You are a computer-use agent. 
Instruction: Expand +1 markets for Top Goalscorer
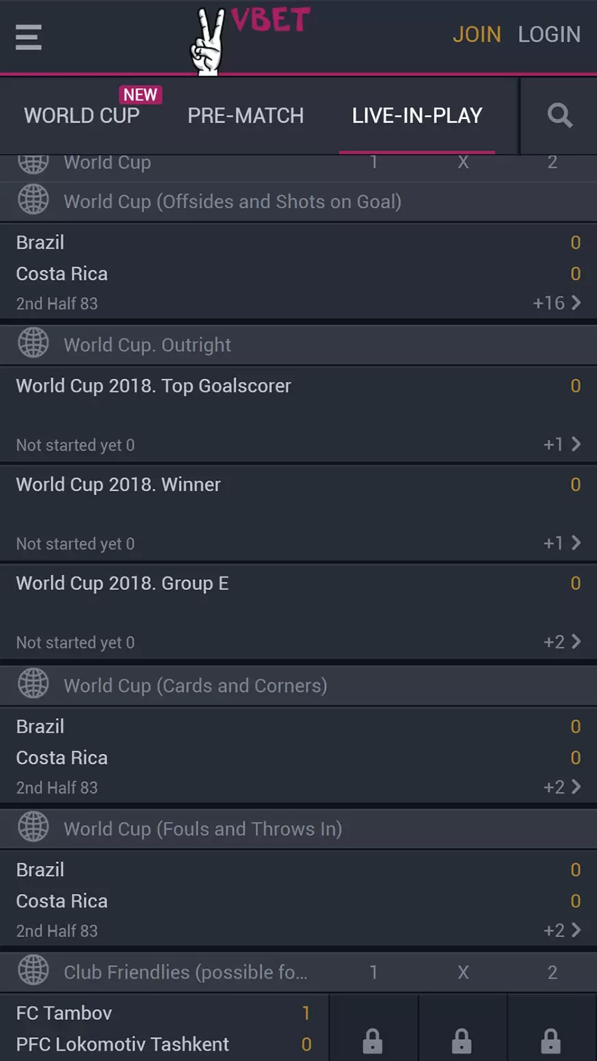click(x=562, y=444)
